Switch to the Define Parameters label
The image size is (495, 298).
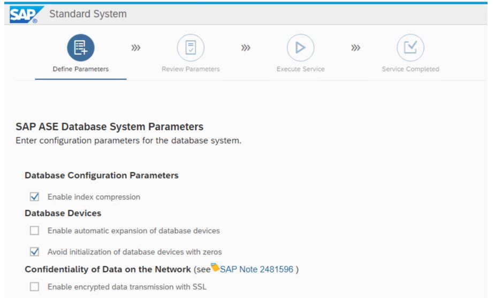click(81, 69)
